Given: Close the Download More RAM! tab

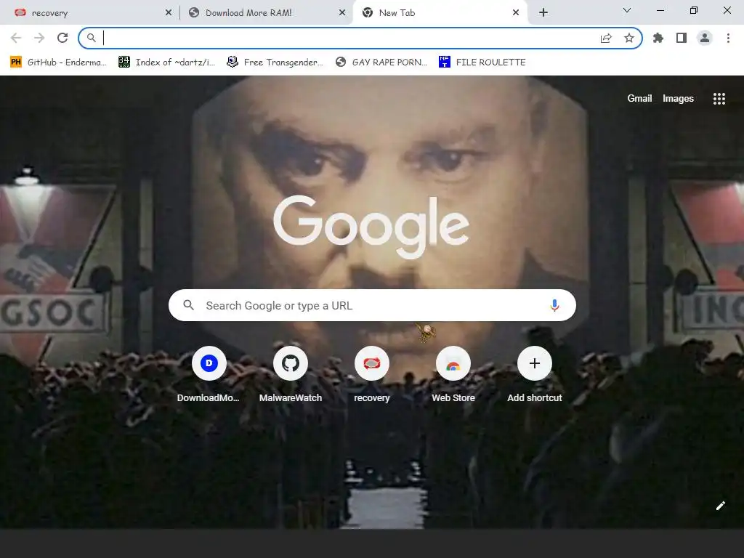Looking at the screenshot, I should [x=342, y=13].
